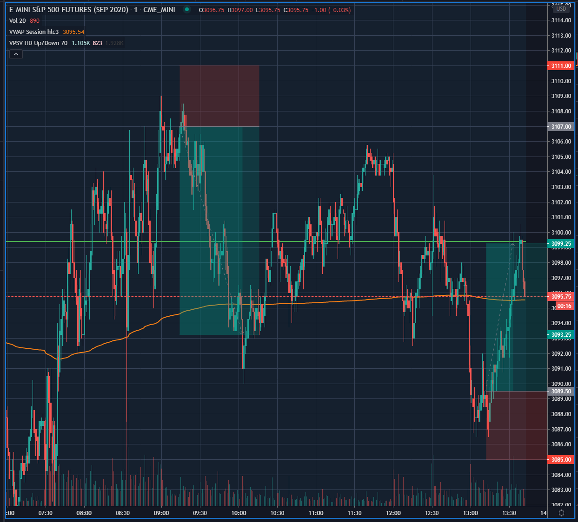Click the 08:00 time axis label
Viewport: 578px width, 522px height.
click(x=84, y=513)
